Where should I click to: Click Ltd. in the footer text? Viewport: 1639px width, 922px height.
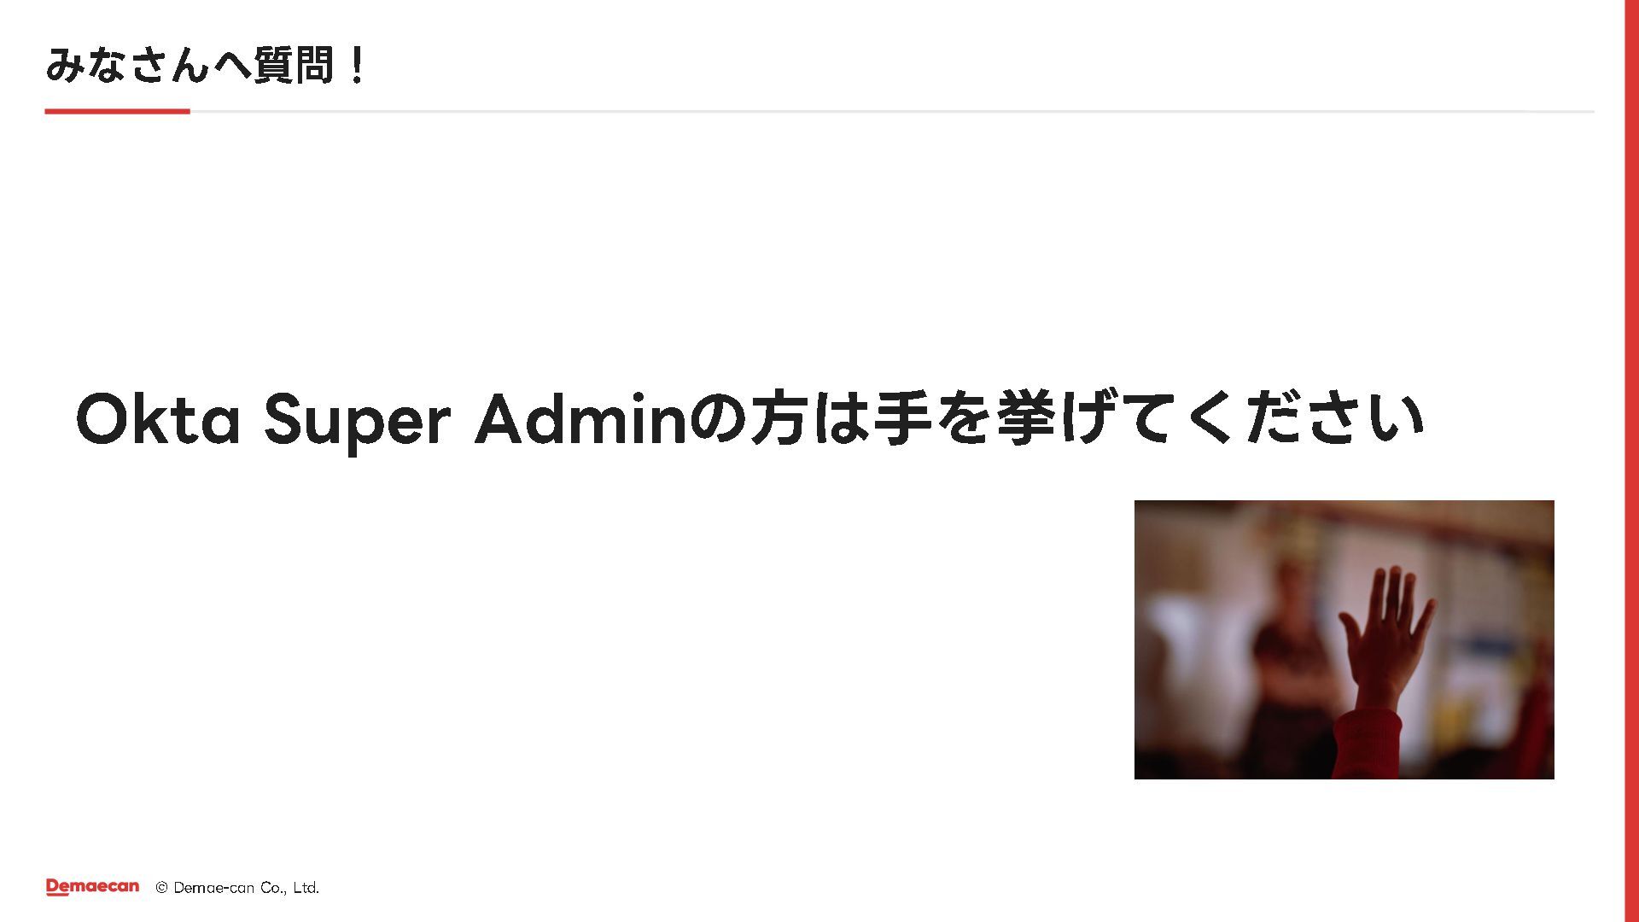[x=306, y=888]
